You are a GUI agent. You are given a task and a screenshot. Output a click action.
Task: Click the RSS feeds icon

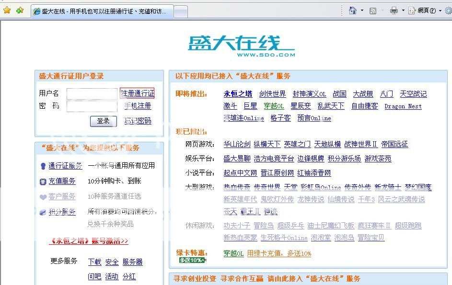click(x=372, y=11)
